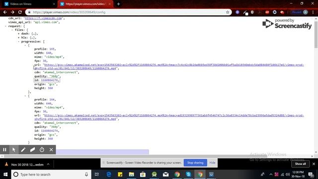This screenshot has height=179, width=318.
Task: Open Sticky Notes from the taskbar
Action: [120, 175]
